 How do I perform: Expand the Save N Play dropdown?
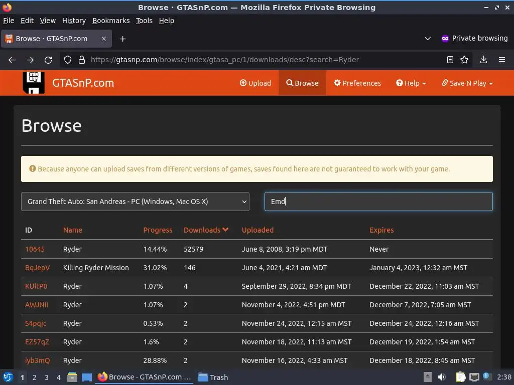point(467,83)
